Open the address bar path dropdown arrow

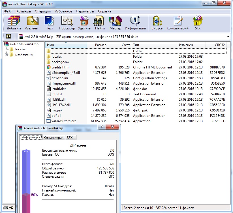click(228, 37)
